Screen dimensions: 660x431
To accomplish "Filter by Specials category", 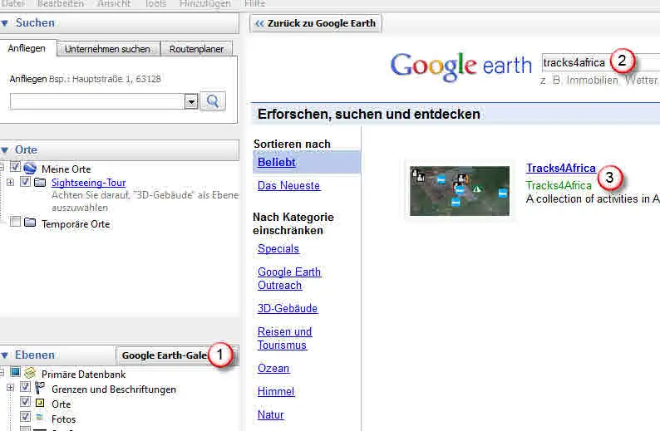I will pos(278,248).
